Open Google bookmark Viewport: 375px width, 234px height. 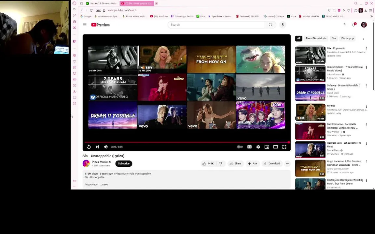86,16
